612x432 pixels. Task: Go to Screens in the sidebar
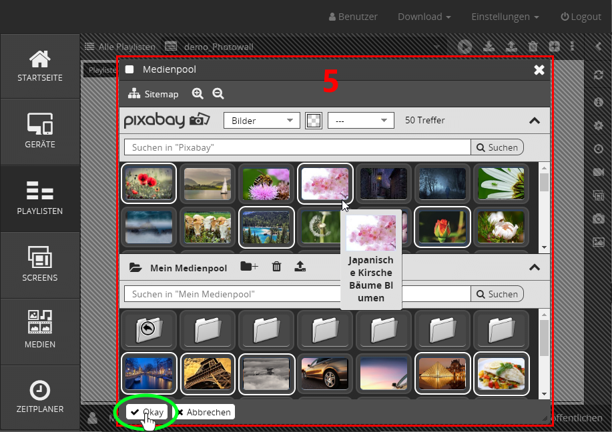(40, 265)
